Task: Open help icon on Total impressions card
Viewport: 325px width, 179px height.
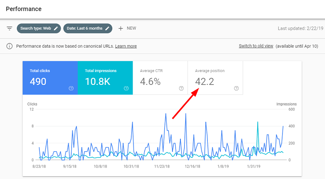Action: pos(126,88)
